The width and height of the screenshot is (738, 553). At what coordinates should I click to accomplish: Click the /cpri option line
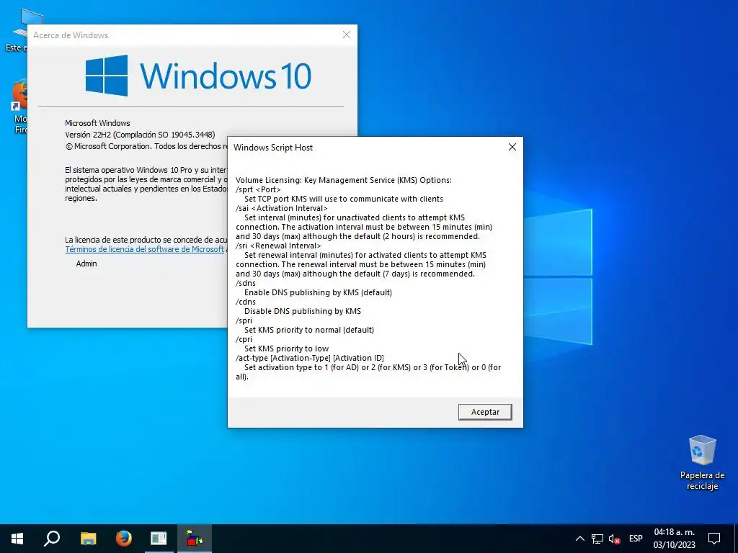(244, 340)
